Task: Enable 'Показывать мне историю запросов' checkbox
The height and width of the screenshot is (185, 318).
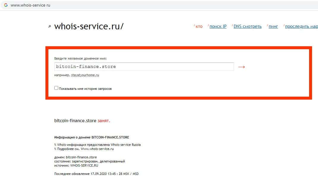Action: 56,88
